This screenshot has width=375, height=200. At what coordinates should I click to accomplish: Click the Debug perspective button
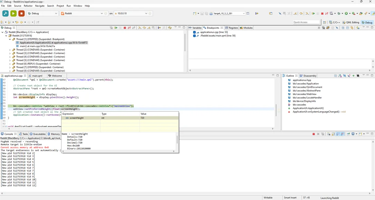click(x=367, y=23)
